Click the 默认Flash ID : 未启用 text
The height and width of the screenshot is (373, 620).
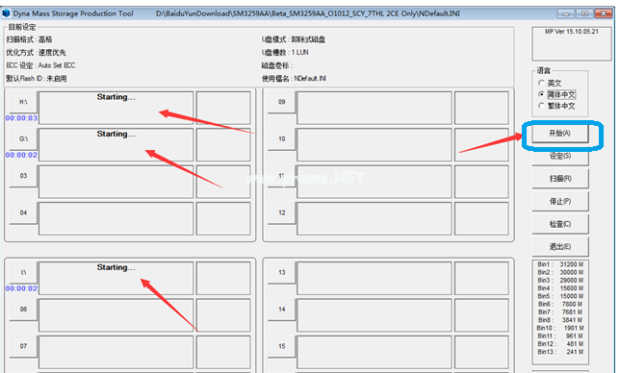(37, 79)
